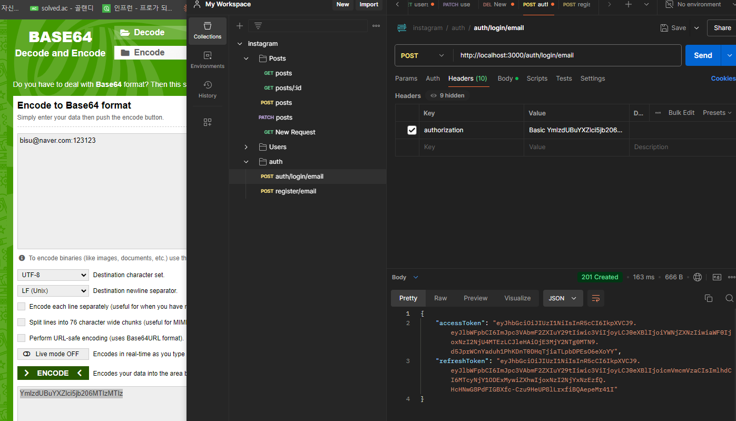
Task: Click the Decode tab on Base64 site
Action: (x=150, y=33)
